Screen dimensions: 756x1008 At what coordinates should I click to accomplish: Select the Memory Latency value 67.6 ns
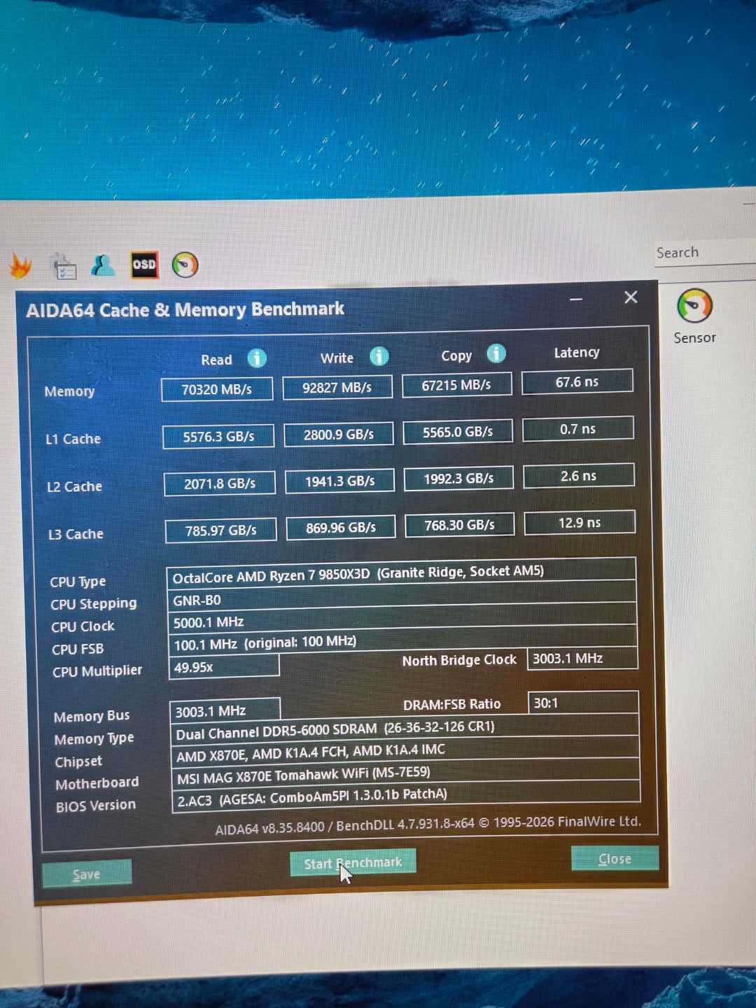coord(577,381)
